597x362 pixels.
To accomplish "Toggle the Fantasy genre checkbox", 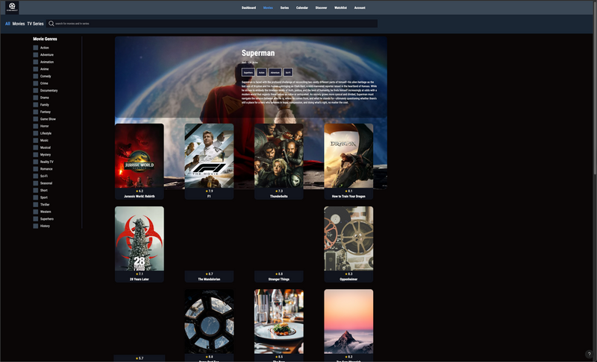I will point(35,112).
